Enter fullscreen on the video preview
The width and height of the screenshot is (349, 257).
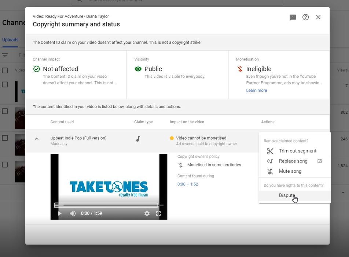pyautogui.click(x=158, y=213)
